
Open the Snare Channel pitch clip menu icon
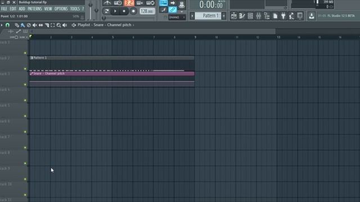click(31, 74)
